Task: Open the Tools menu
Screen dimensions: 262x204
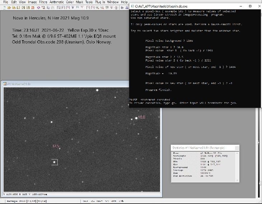Action: coord(89,2)
